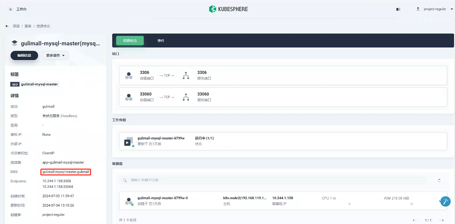Open the 更多操作 dropdown
The image size is (455, 224).
pos(55,56)
